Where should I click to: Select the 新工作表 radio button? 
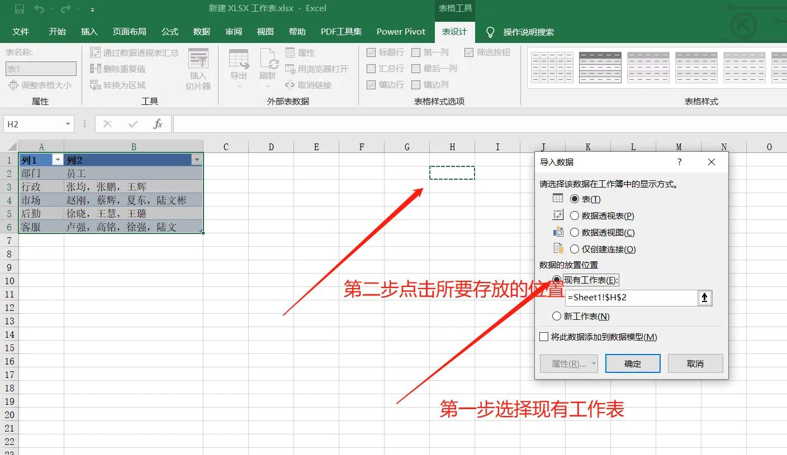(556, 316)
